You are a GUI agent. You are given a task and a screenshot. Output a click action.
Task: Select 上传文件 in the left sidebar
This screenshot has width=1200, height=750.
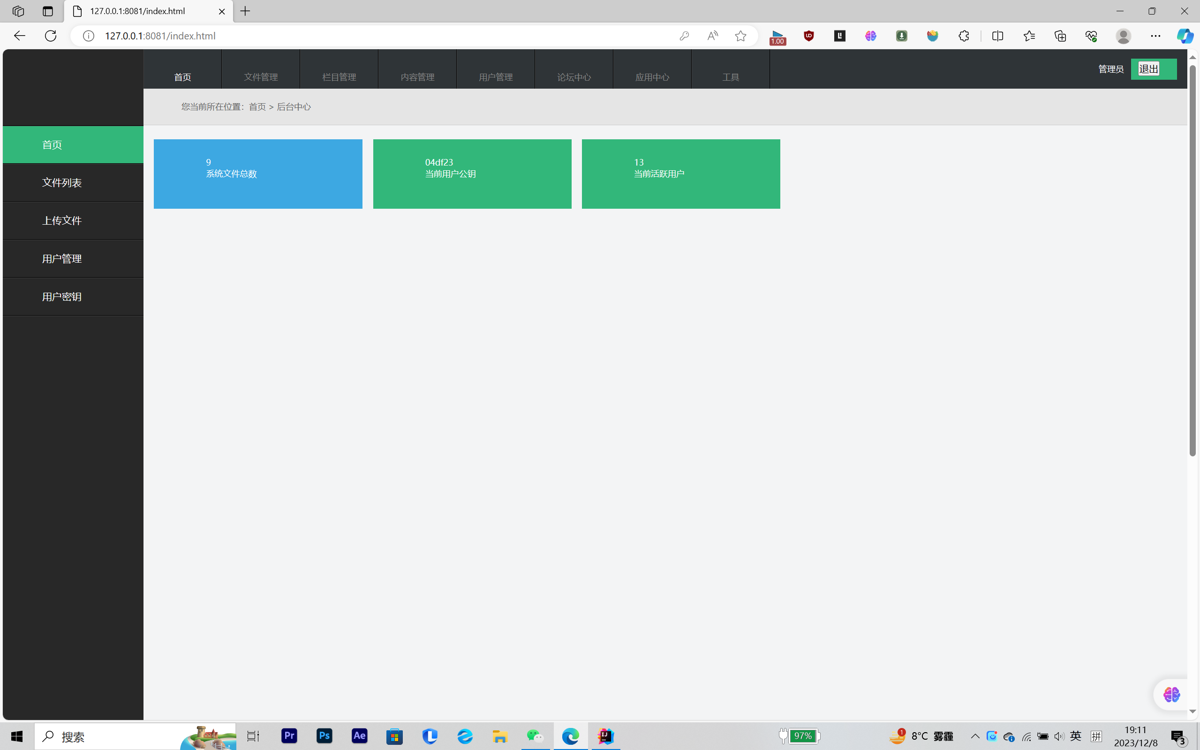[x=62, y=221]
